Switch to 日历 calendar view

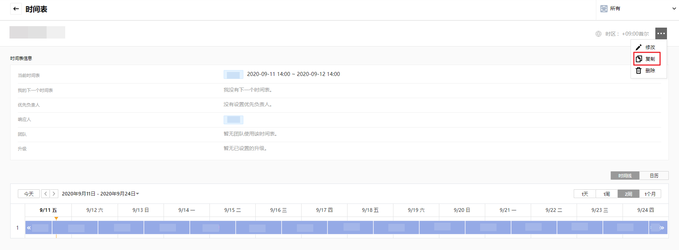pyautogui.click(x=654, y=176)
